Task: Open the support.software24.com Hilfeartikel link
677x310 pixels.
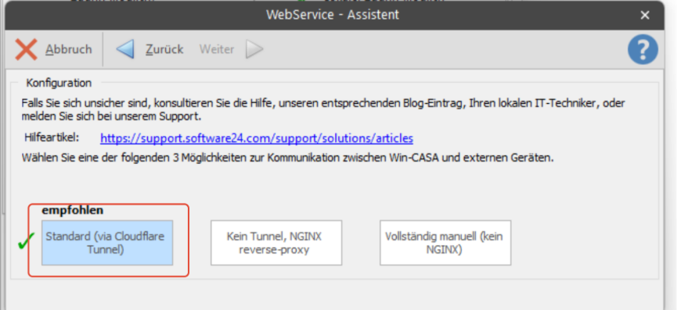Action: [x=257, y=138]
